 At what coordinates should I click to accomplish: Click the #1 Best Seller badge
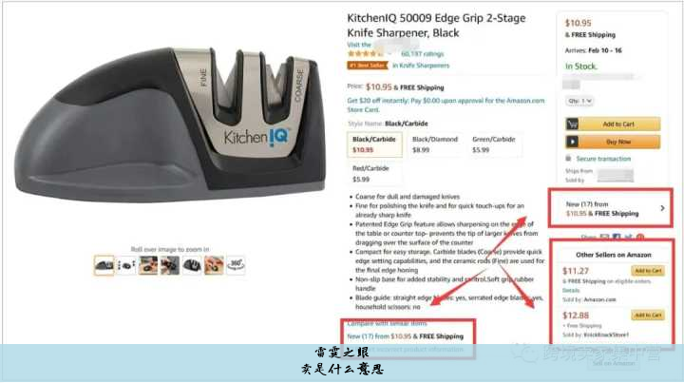pyautogui.click(x=368, y=66)
